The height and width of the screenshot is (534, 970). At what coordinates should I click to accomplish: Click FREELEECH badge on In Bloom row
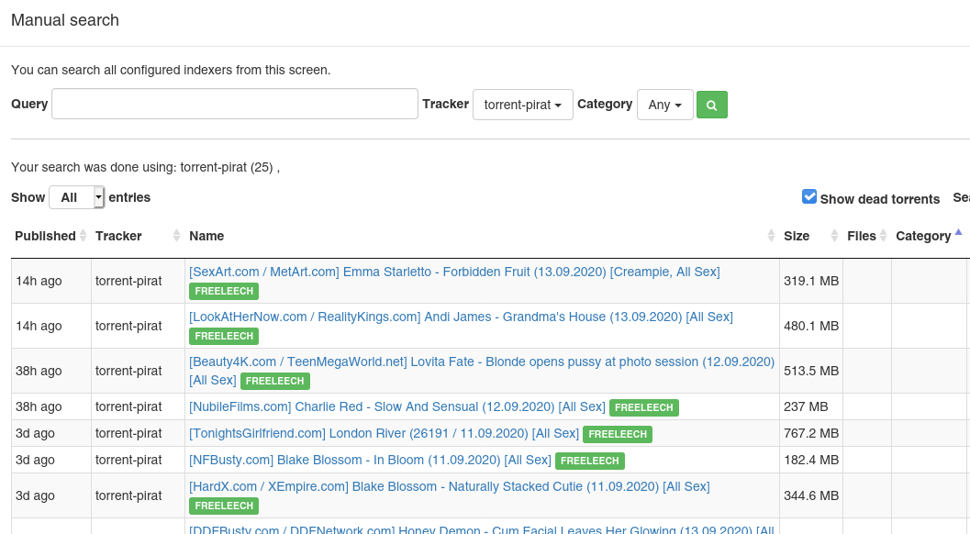pyautogui.click(x=590, y=461)
